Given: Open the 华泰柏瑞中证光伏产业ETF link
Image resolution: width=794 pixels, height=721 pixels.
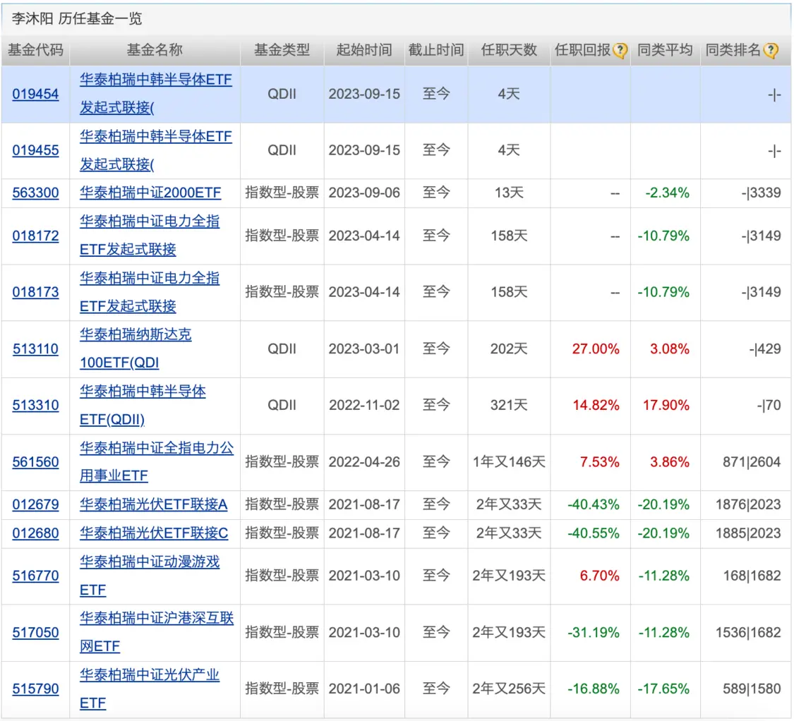Looking at the screenshot, I should pyautogui.click(x=150, y=689).
